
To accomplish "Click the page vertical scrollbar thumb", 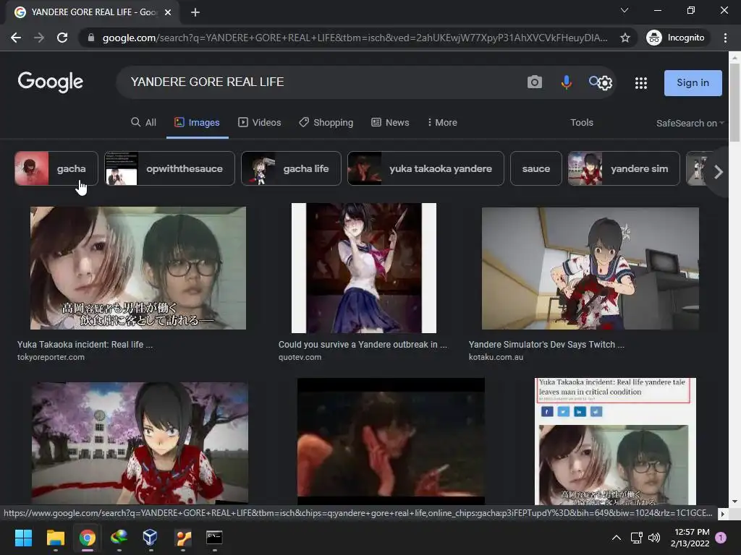I will (x=734, y=101).
